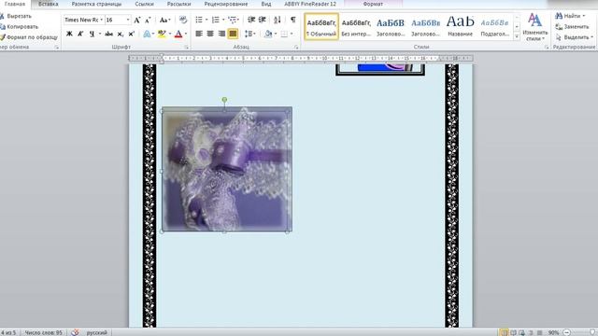Screen dimensions: 598x336
Task: Open the Формат tab
Action: [373, 4]
